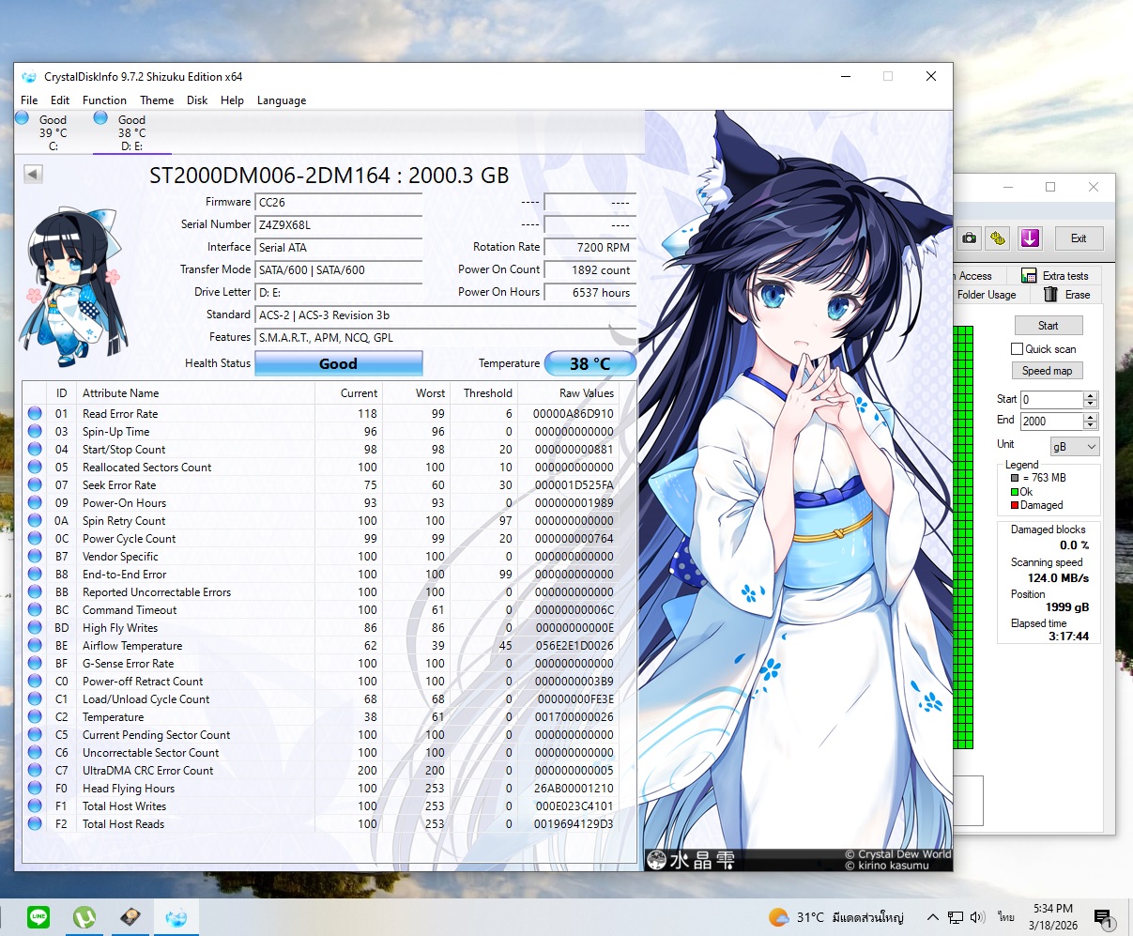Open the Language menu
Screen dimensions: 1133x936
pos(282,100)
